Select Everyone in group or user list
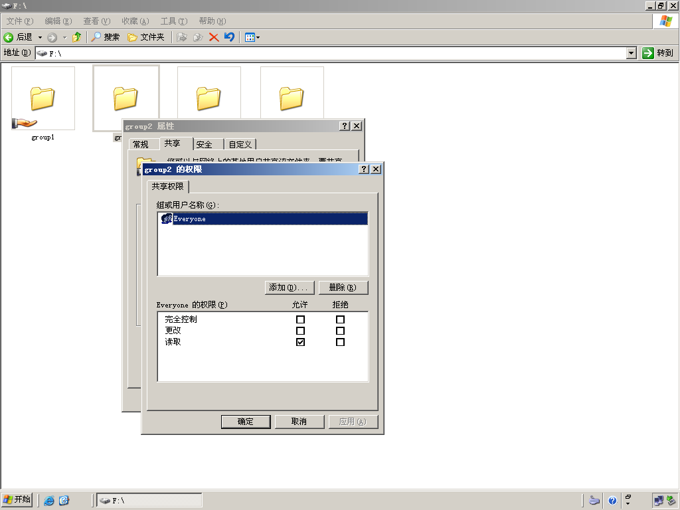 tap(263, 218)
